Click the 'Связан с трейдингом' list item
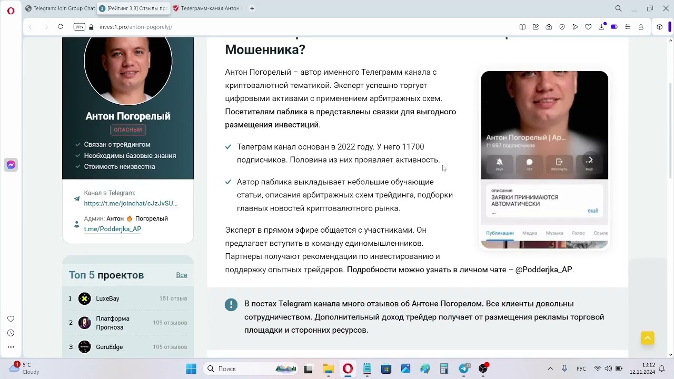Screen dimensions: 674x379 (x=117, y=144)
